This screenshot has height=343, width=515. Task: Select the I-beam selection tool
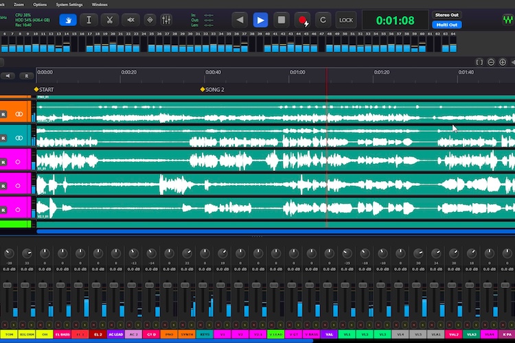tap(89, 20)
